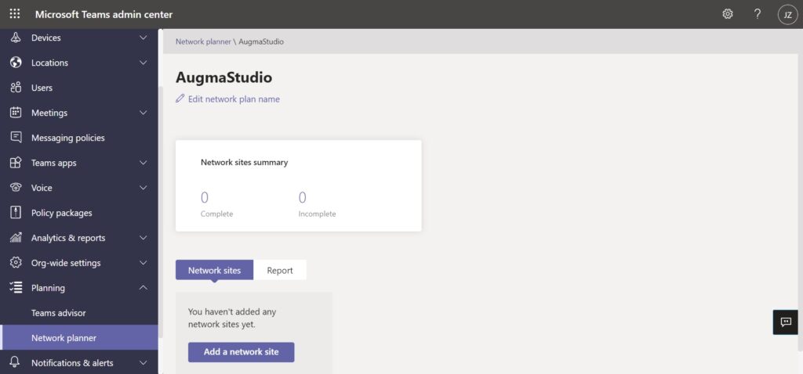The width and height of the screenshot is (803, 374).
Task: Expand the Locations section chevron
Action: tap(143, 63)
